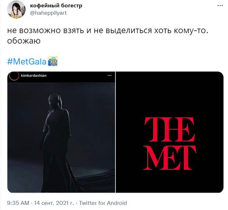Open the tweet's three-dot more options menu
This screenshot has height=210, width=228.
tap(220, 6)
